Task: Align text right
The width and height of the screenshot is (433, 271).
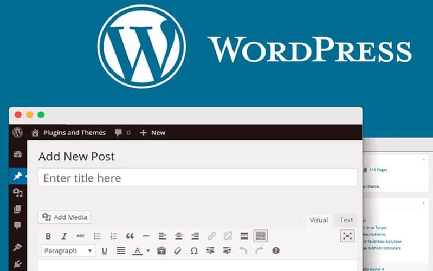Action: 195,236
